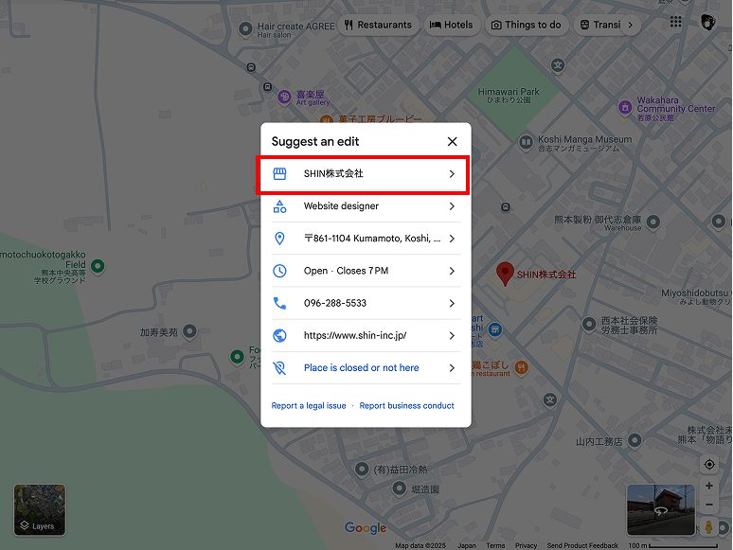Viewport: 733px width, 550px height.
Task: Edit hours Open · Closes 7 PM
Action: click(366, 271)
